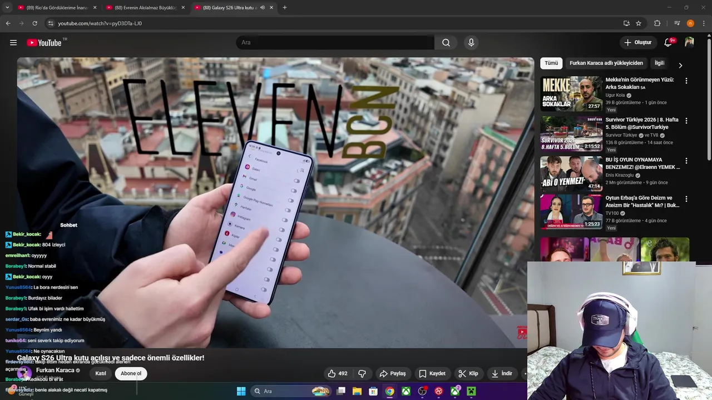Like the video with 492 likes
The height and width of the screenshot is (400, 712).
[x=338, y=373]
